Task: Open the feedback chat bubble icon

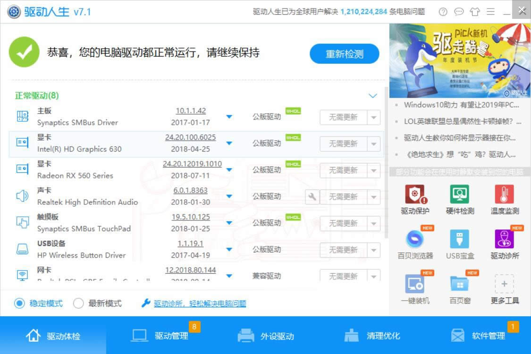Action: (x=458, y=12)
